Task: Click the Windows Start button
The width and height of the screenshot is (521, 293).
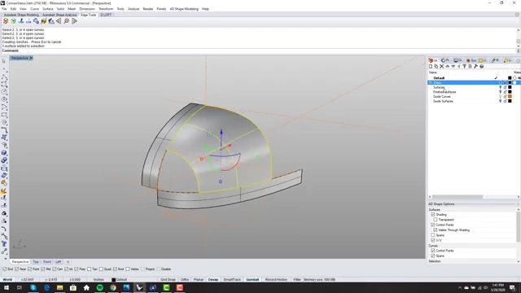Action: point(7,287)
